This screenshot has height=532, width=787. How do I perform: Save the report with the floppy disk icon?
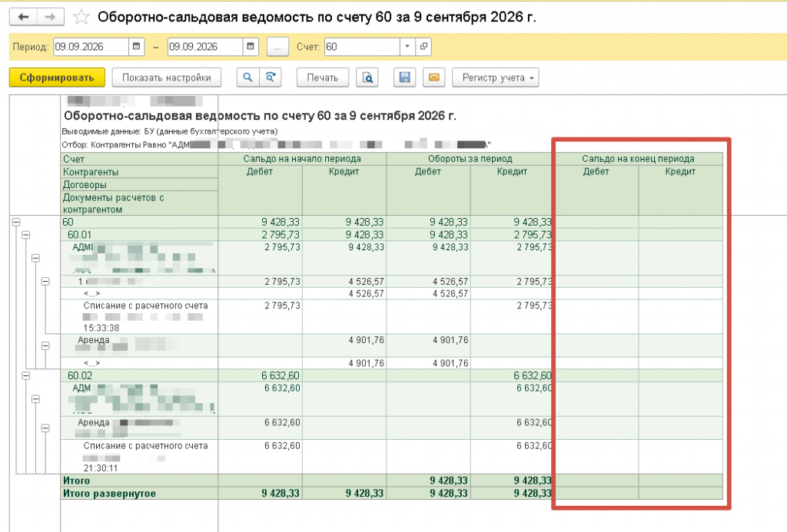point(404,78)
